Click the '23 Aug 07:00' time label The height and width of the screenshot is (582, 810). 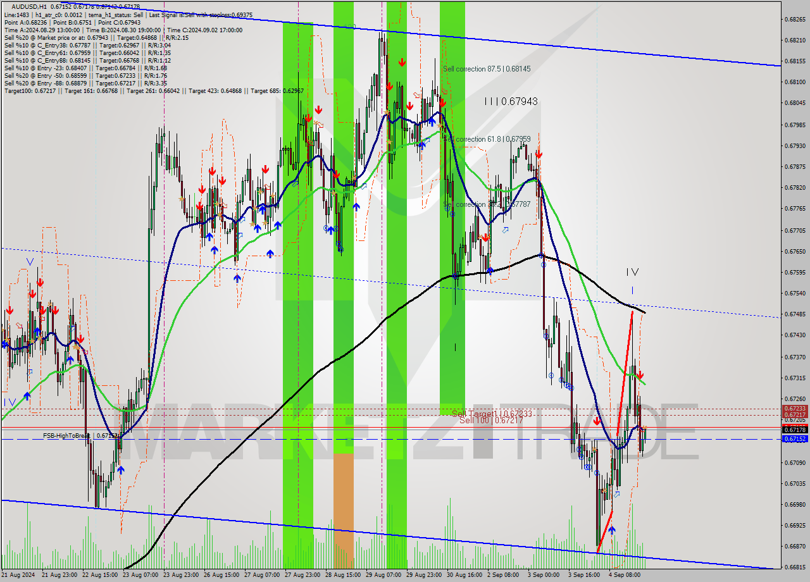click(x=141, y=575)
